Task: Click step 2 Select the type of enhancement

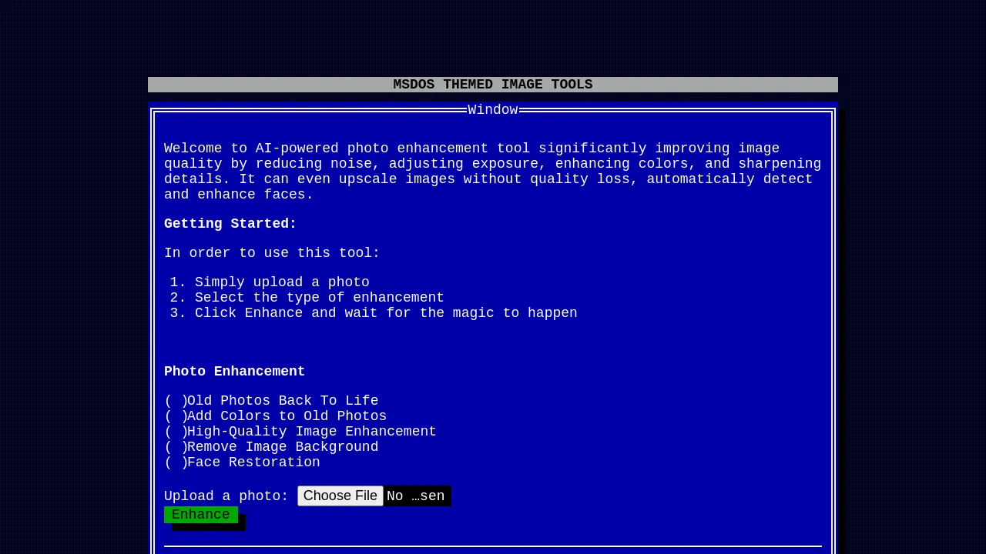Action: click(319, 297)
